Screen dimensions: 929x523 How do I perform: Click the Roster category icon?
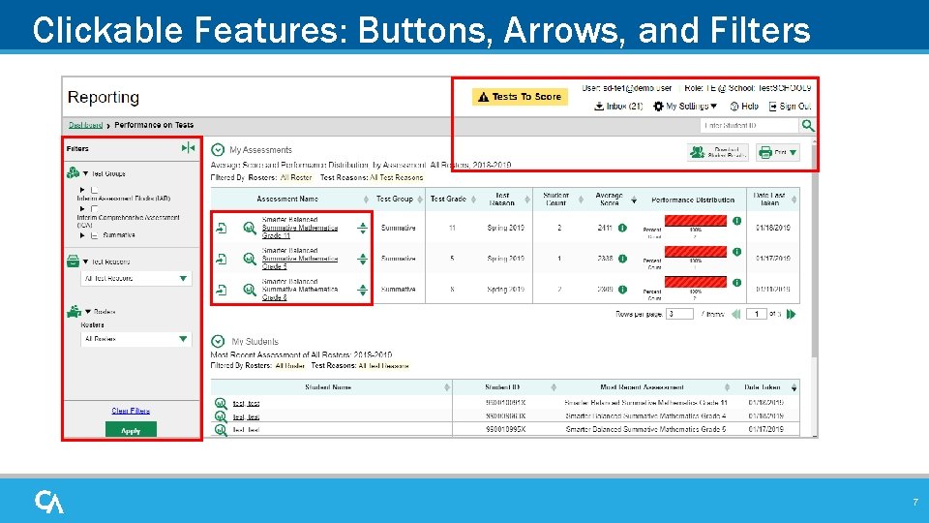click(x=75, y=311)
